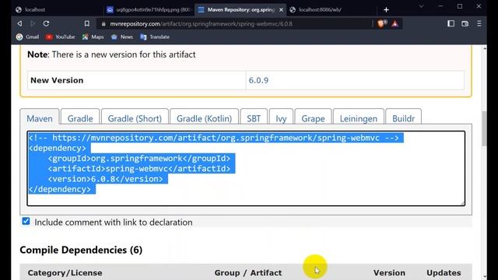
Task: Reload the page with the refresh icon
Action: pyautogui.click(x=46, y=23)
